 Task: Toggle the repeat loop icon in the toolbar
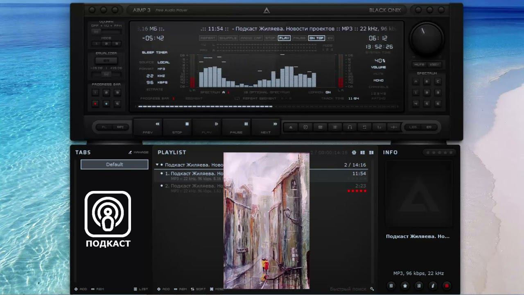point(364,127)
